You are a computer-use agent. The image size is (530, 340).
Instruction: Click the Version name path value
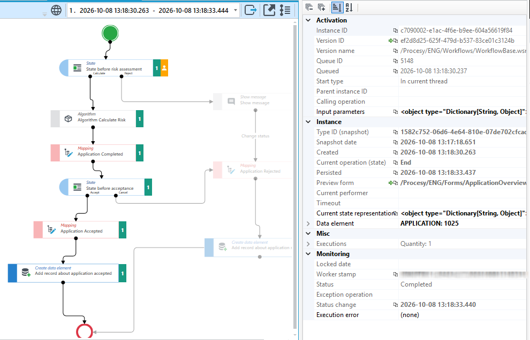click(x=463, y=51)
